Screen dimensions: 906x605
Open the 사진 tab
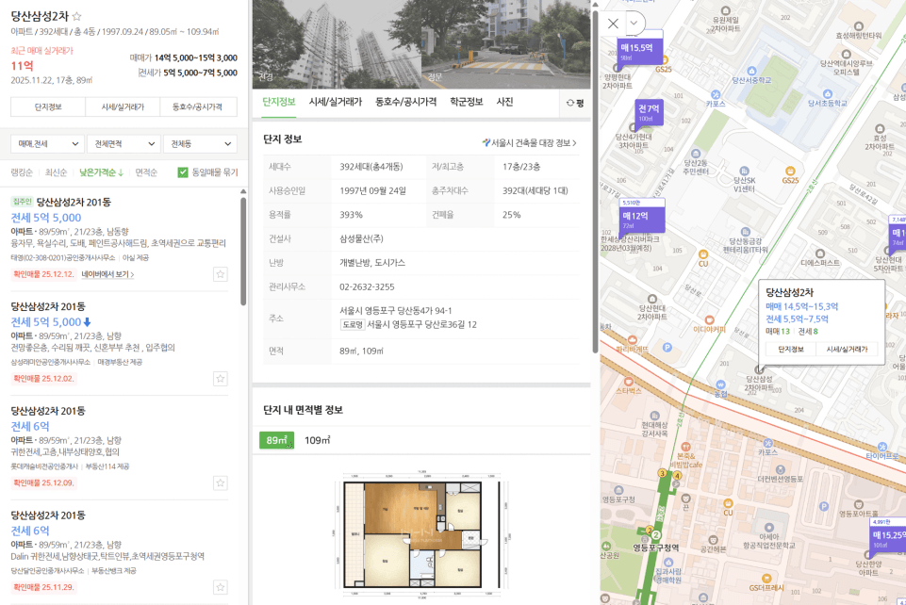pos(504,102)
